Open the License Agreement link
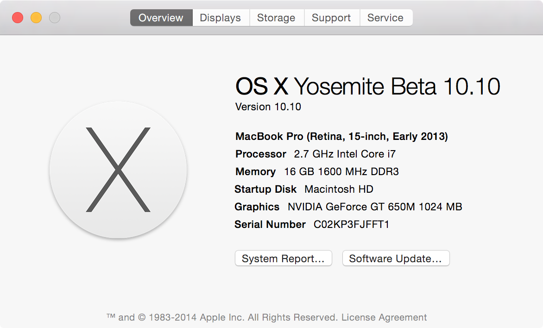Image resolution: width=543 pixels, height=328 pixels. coord(384,317)
